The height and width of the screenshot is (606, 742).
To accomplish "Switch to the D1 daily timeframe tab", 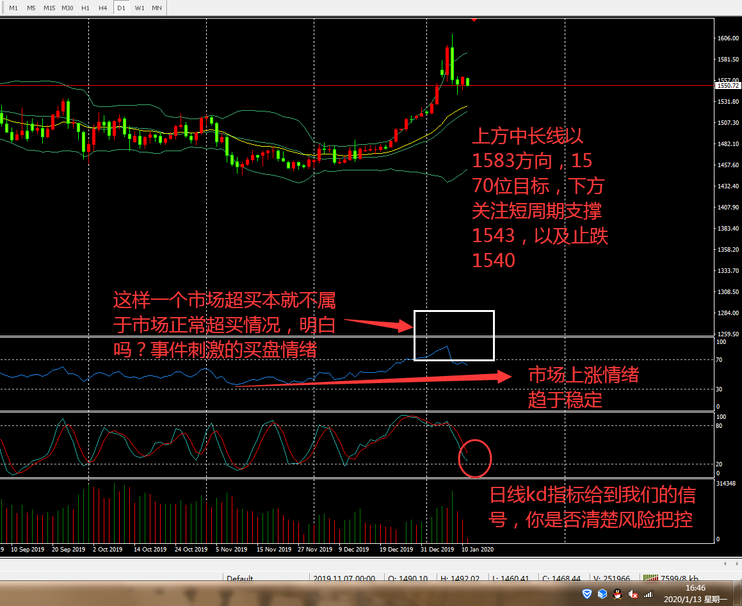I will [121, 8].
